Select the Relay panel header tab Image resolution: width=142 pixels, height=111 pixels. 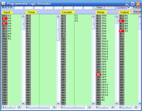coord(101,12)
